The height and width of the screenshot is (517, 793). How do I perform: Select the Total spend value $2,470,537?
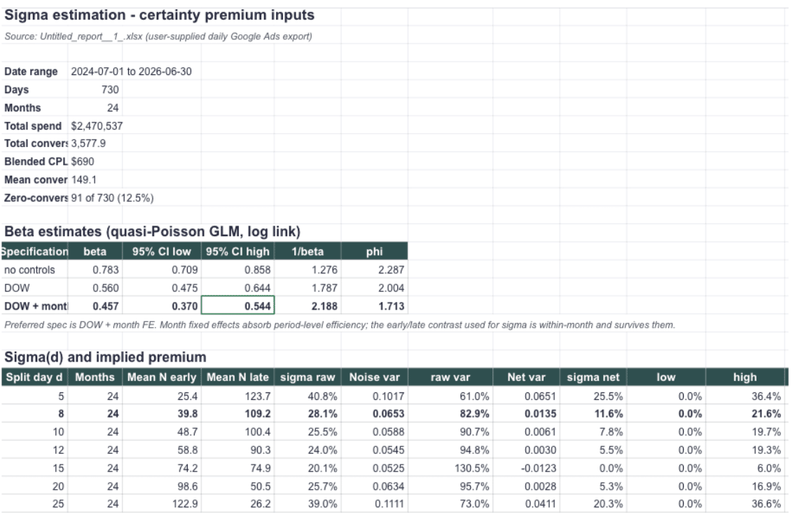pyautogui.click(x=97, y=125)
